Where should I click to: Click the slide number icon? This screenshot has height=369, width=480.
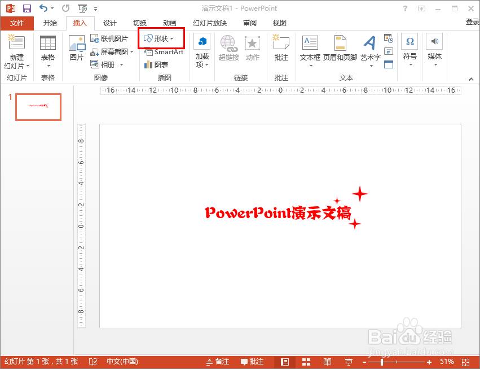389,51
